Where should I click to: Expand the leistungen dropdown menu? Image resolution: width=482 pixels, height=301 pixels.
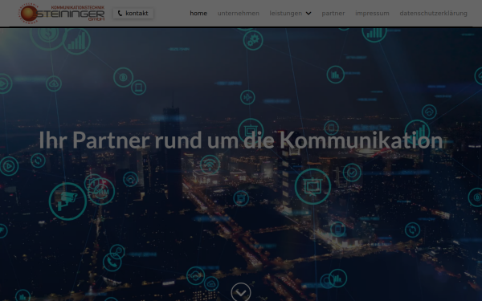pos(290,13)
